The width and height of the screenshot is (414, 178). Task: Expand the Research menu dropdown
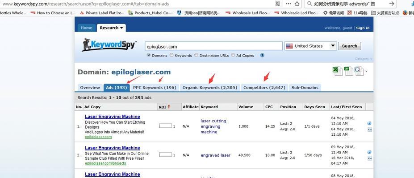click(x=111, y=28)
